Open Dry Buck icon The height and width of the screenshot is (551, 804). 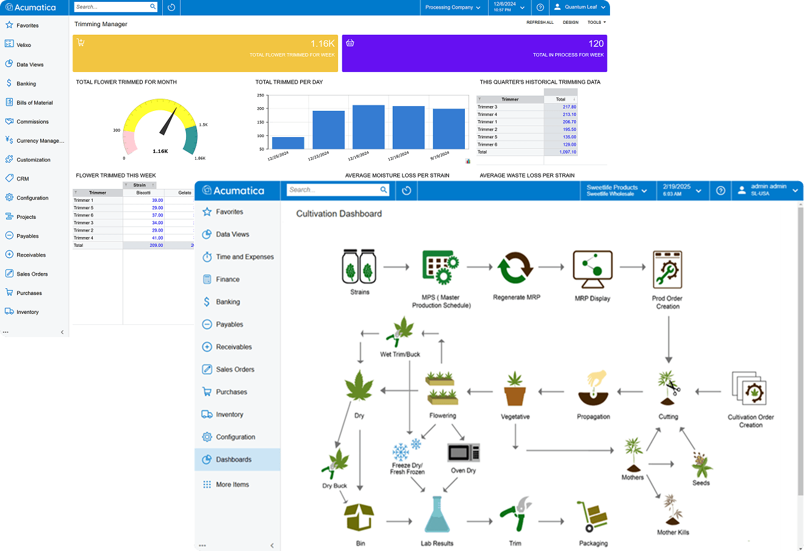point(335,464)
